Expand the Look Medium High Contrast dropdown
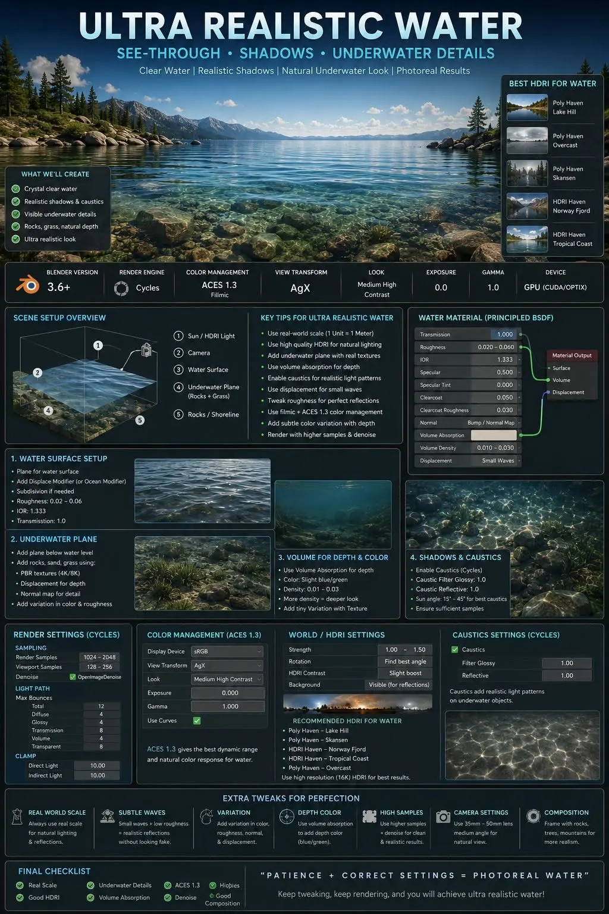Image resolution: width=609 pixels, height=914 pixels. 227,679
